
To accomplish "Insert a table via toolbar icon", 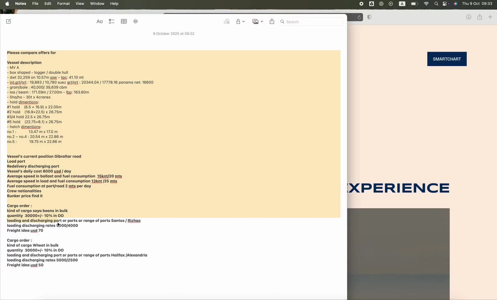I will [x=124, y=21].
